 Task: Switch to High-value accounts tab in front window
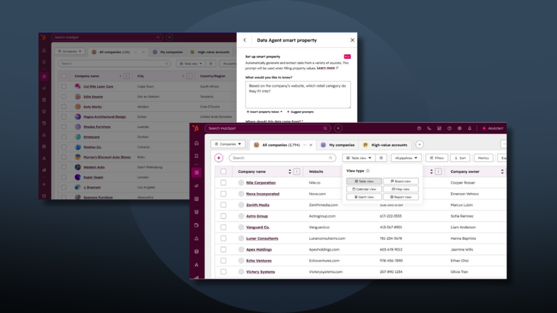click(x=385, y=145)
